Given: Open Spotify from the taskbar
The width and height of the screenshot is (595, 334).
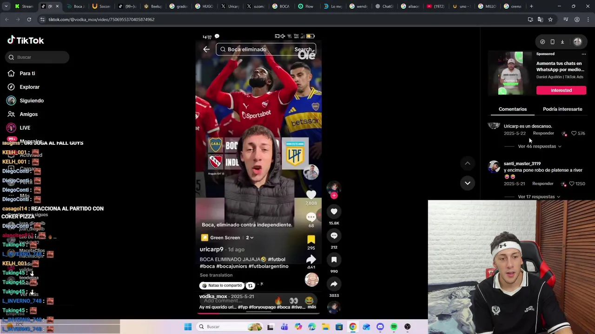Looking at the screenshot, I should (x=394, y=327).
